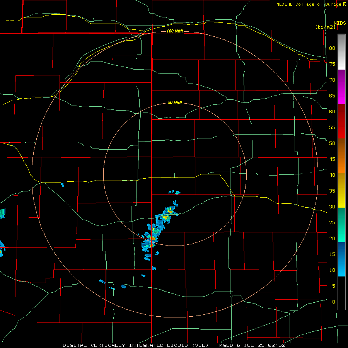Click the 55 value on the color scale
The width and height of the screenshot is (348, 348).
tap(332, 127)
